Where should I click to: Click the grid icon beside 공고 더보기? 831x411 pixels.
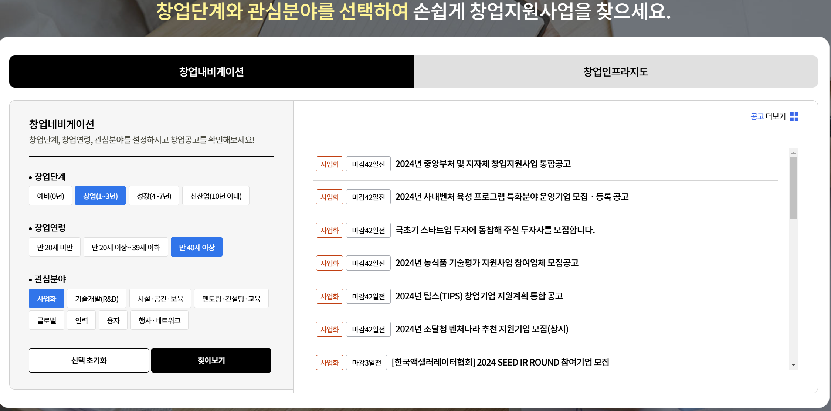[794, 117]
